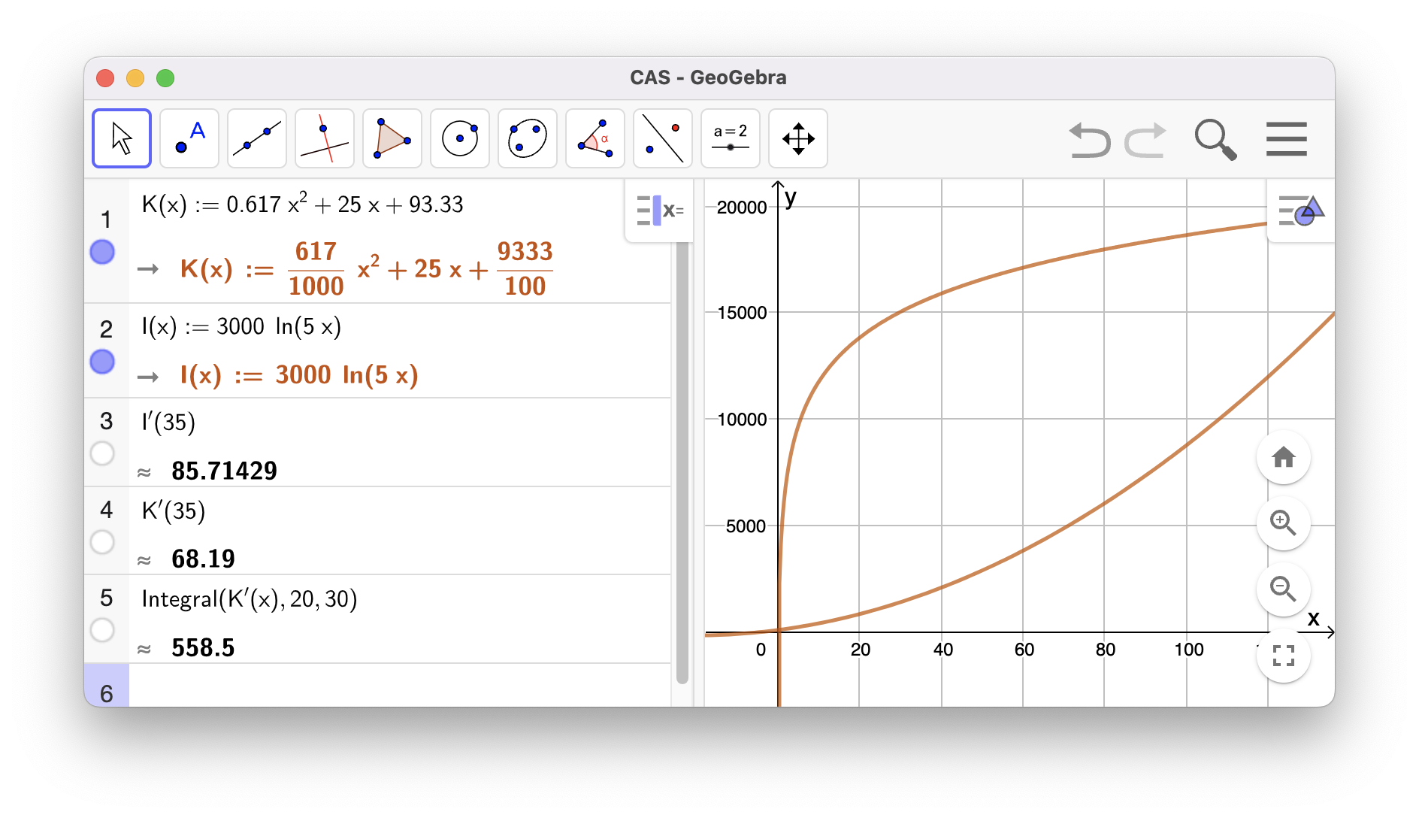
Task: Show row 5 Integral object marker
Action: coord(102,630)
